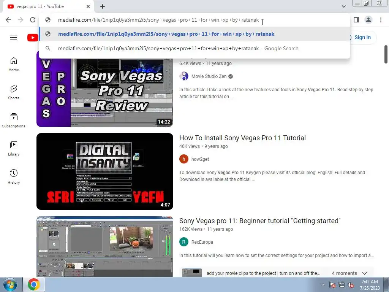389x292 pixels.
Task: Open Chrome profile avatar menu
Action: pos(368,20)
